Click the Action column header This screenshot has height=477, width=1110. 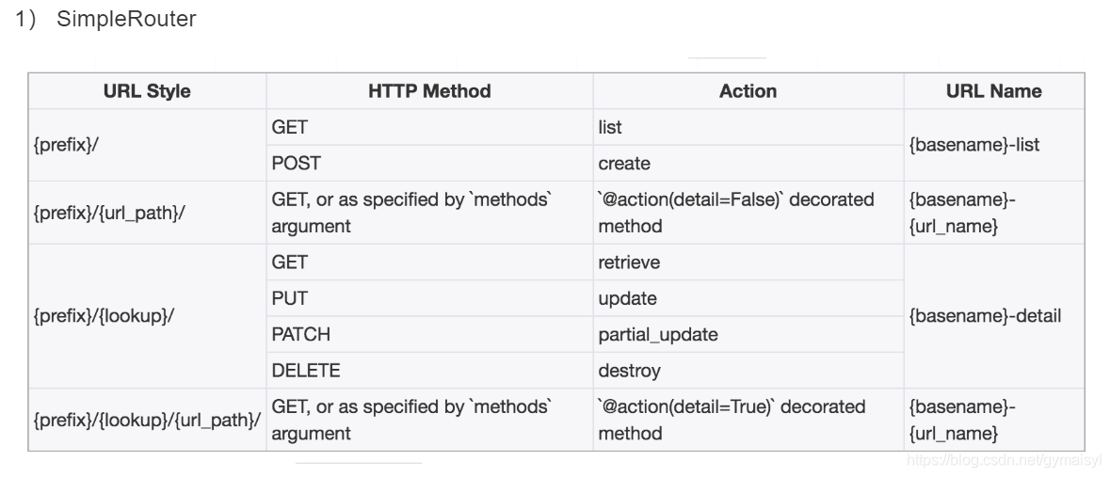pyautogui.click(x=748, y=91)
